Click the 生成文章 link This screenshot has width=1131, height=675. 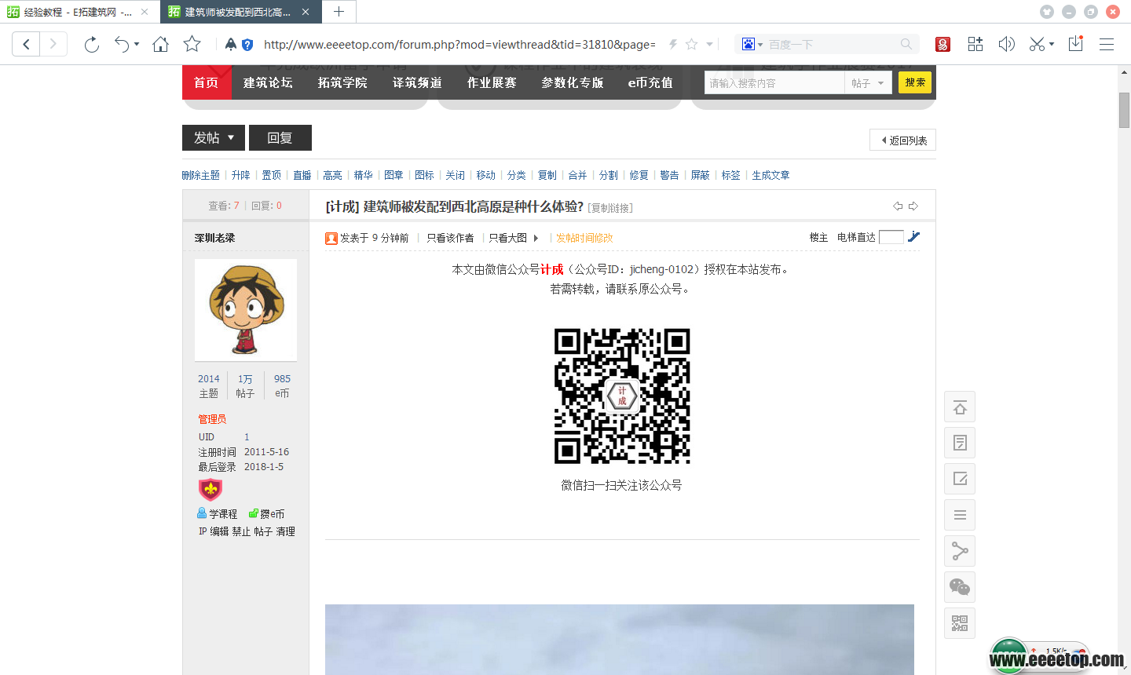pyautogui.click(x=771, y=175)
